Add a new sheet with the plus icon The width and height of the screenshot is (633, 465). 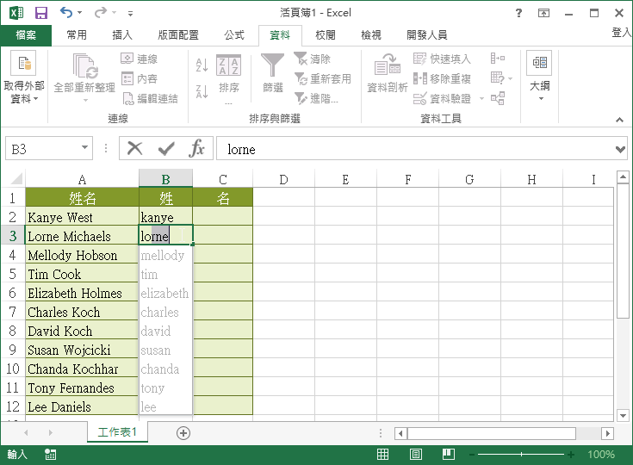[183, 433]
